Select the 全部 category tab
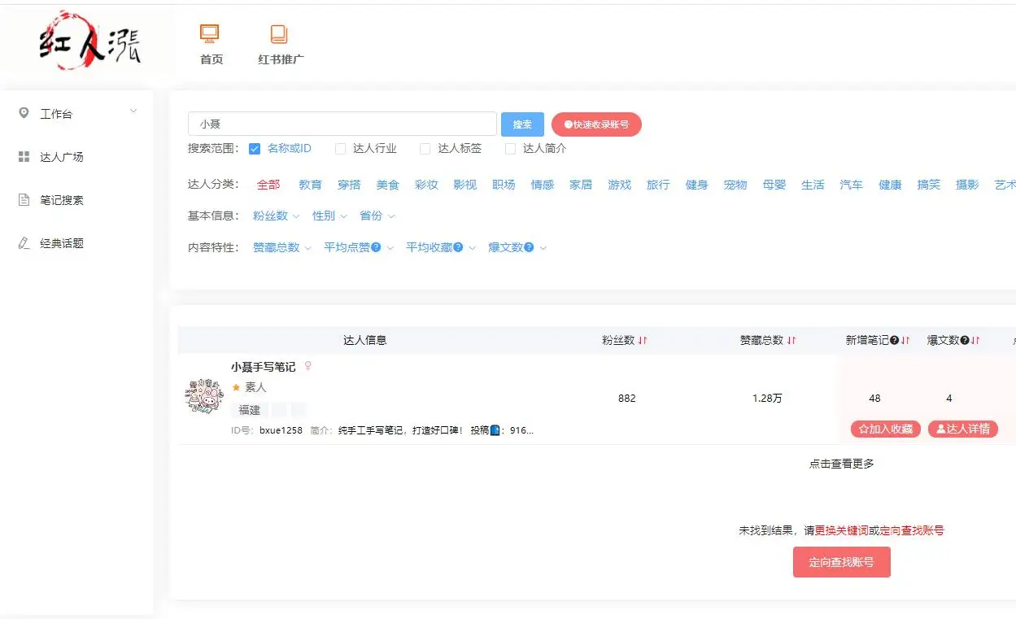The height and width of the screenshot is (619, 1016). pos(268,185)
